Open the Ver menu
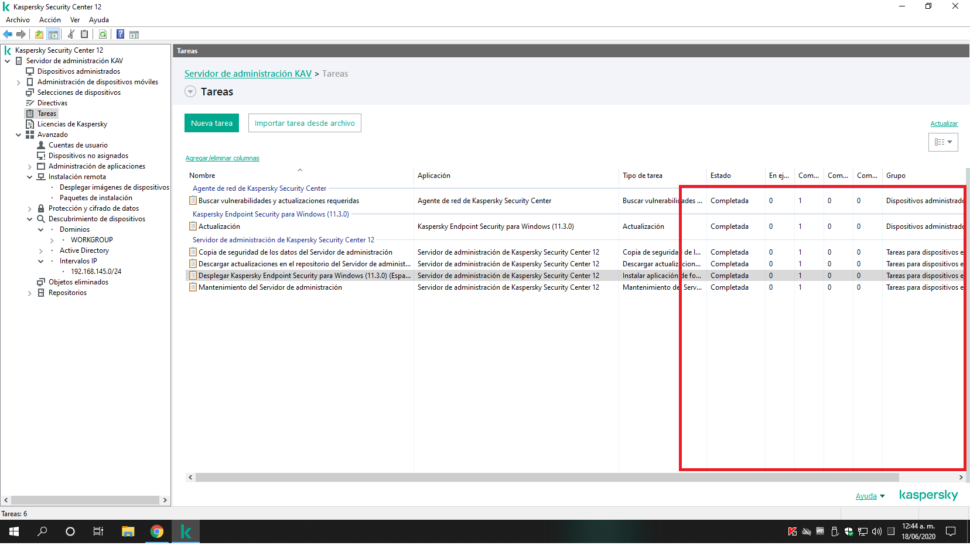 coord(75,20)
